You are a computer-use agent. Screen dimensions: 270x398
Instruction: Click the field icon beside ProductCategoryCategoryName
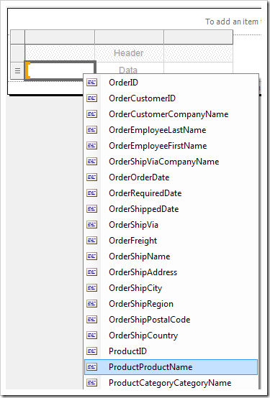[x=92, y=382]
